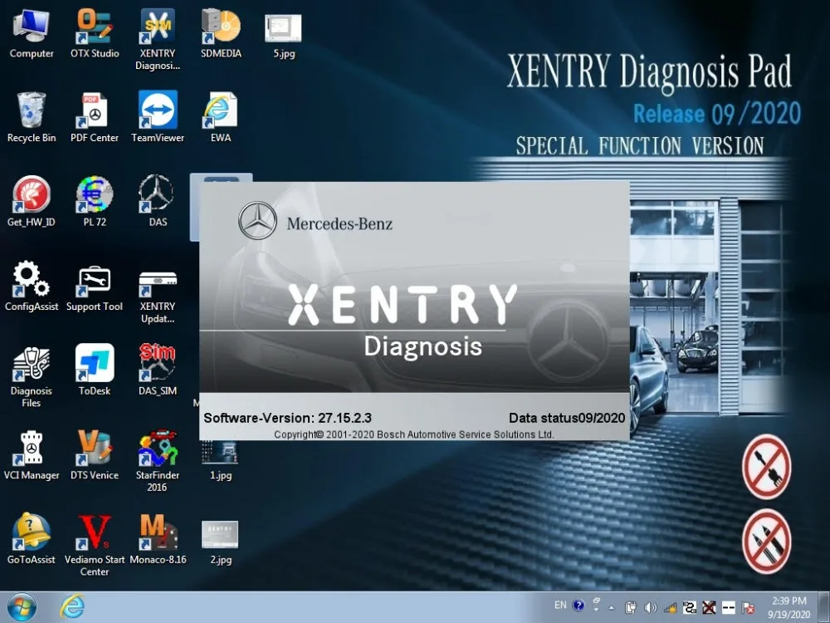
Task: Click the Mercedes-Benz logo text on splash
Action: pos(339,223)
